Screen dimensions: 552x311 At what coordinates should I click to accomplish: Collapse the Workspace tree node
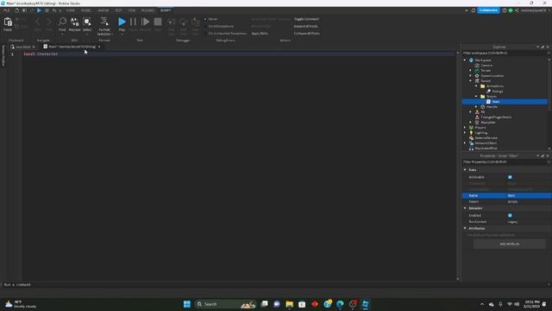tap(465, 60)
